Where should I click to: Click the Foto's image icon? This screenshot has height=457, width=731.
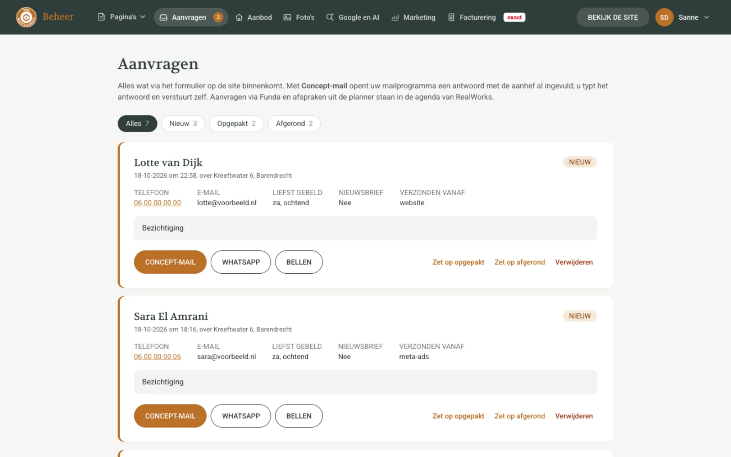[287, 17]
